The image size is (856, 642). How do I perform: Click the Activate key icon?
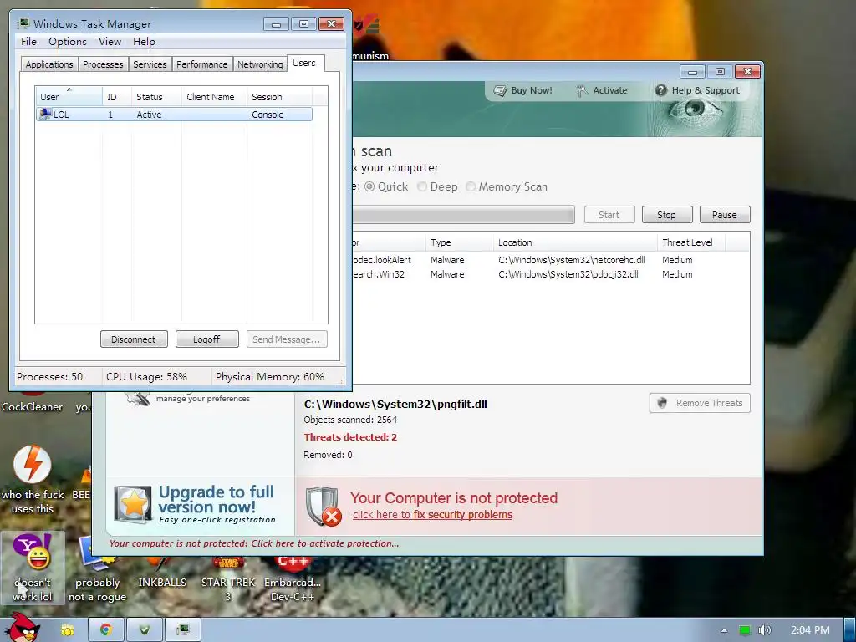(x=582, y=90)
